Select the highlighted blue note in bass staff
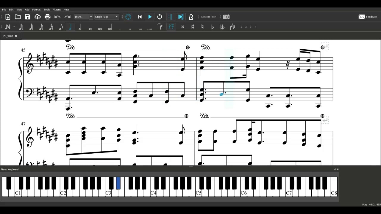Screen dimensions: 381x214 [221, 94]
